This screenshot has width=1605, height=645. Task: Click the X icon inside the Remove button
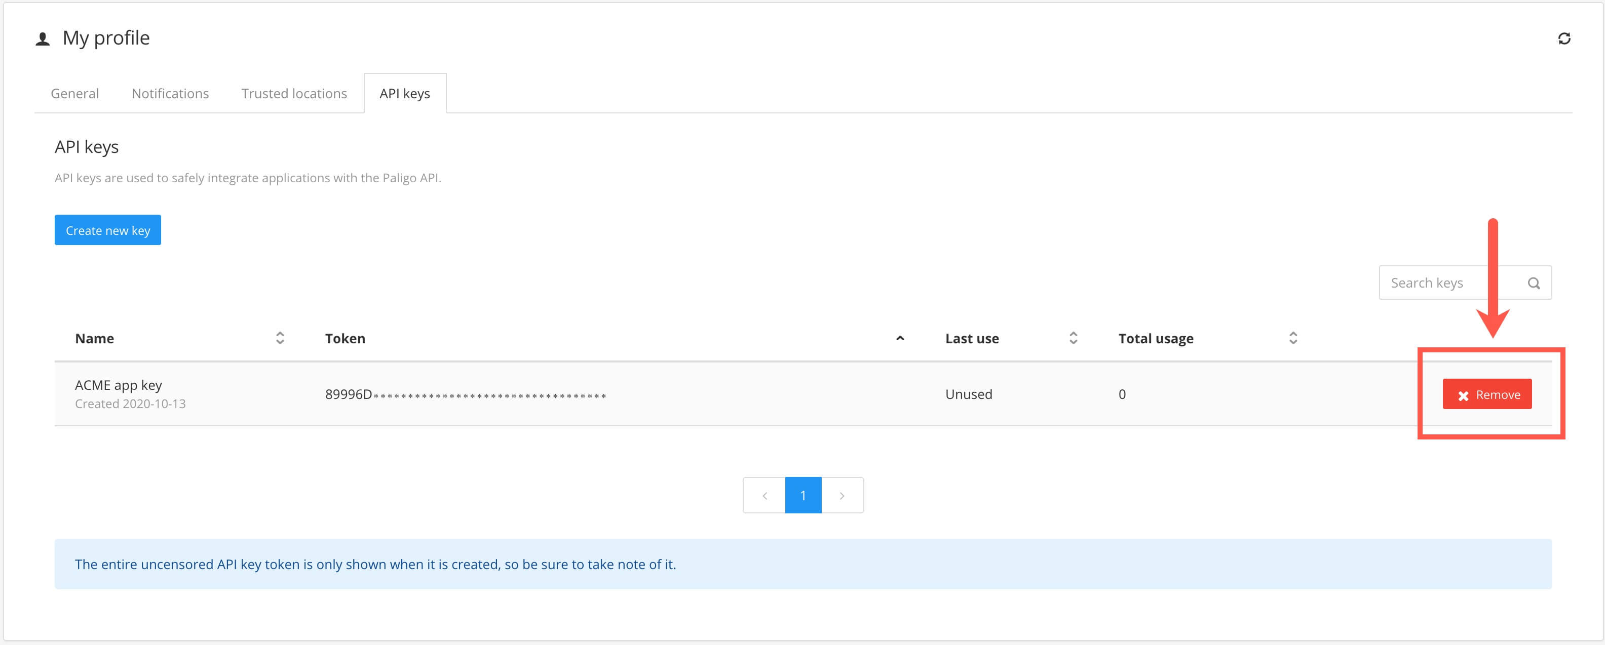[x=1464, y=394]
